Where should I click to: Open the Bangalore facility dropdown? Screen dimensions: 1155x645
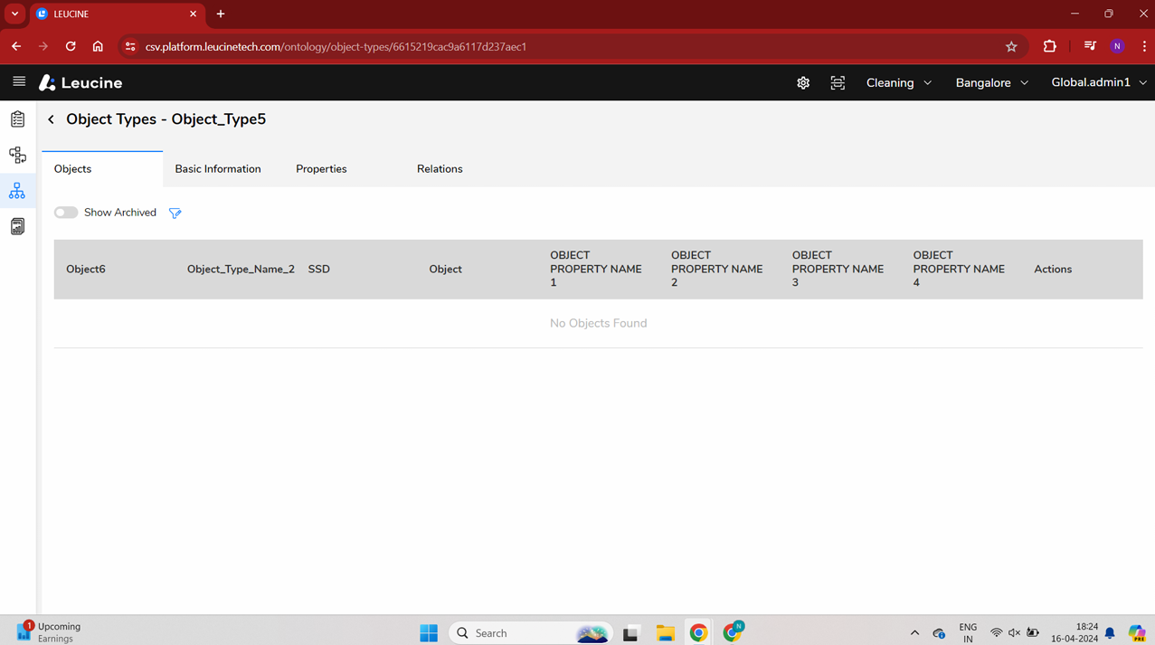tap(991, 82)
